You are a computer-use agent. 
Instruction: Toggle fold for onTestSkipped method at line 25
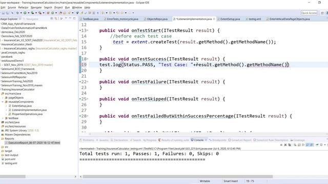(x=88, y=99)
